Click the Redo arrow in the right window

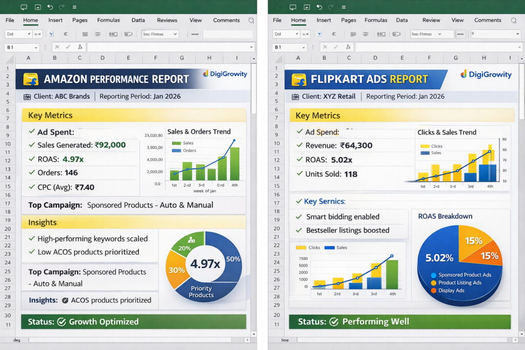tap(330, 7)
